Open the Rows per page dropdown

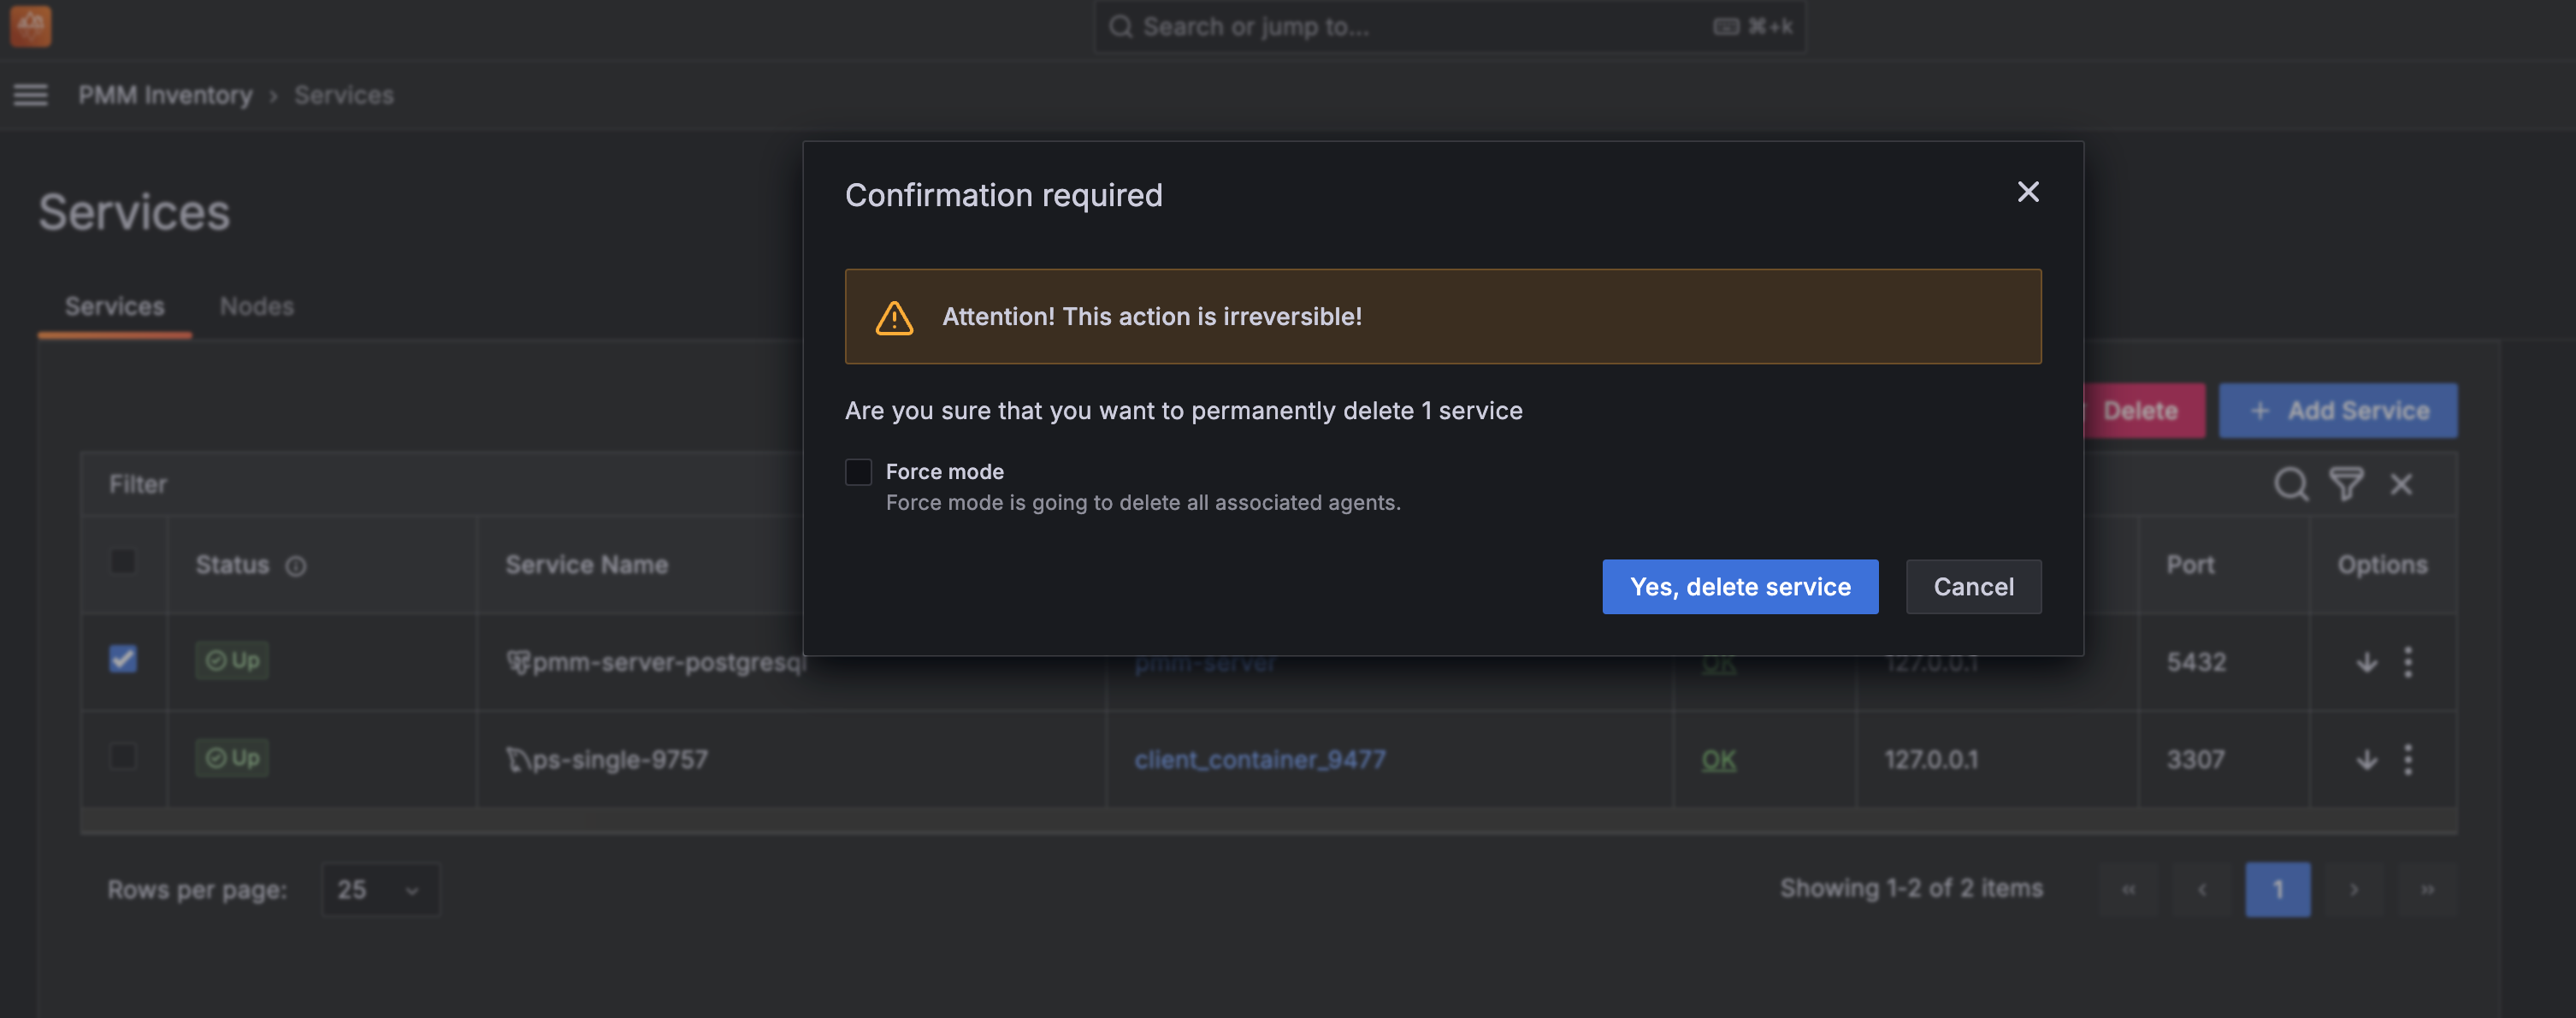380,889
